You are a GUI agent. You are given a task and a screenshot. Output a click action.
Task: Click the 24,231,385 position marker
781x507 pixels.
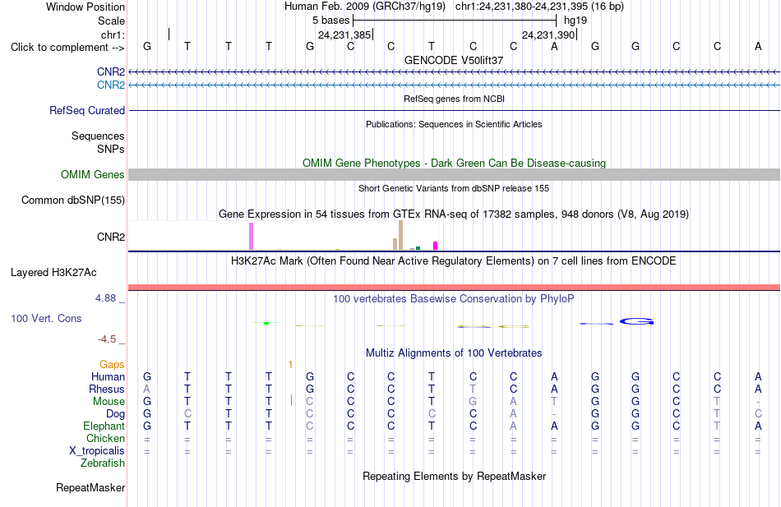click(345, 35)
